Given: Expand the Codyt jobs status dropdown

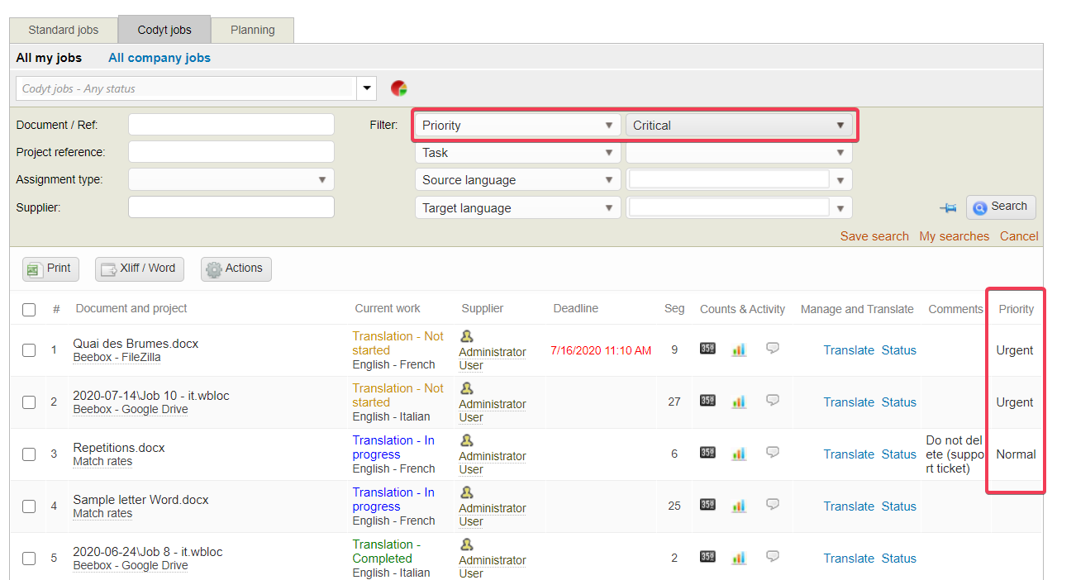Looking at the screenshot, I should (366, 88).
